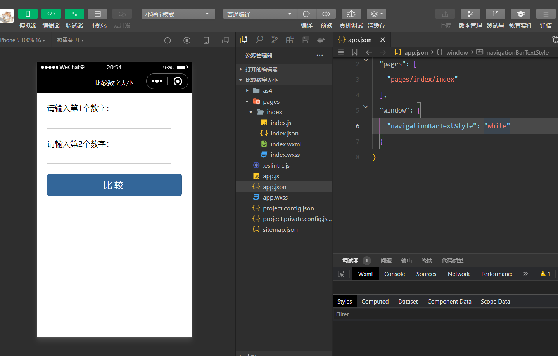This screenshot has width=558, height=356.
Task: Toggle the 调试器 debugger panel button
Action: tap(74, 14)
